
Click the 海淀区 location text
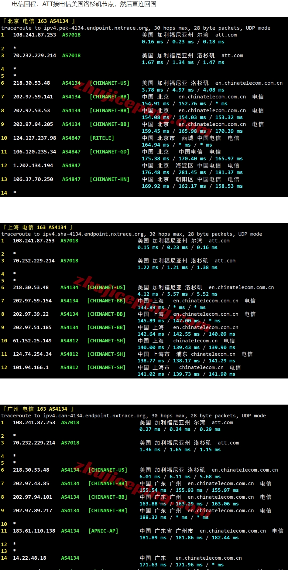[x=184, y=165]
